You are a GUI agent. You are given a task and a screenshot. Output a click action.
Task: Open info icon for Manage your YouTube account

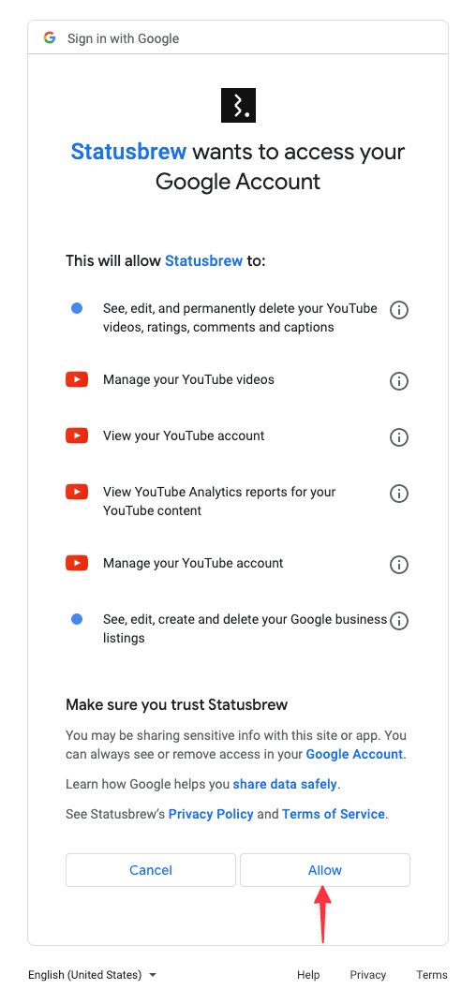[x=399, y=565]
